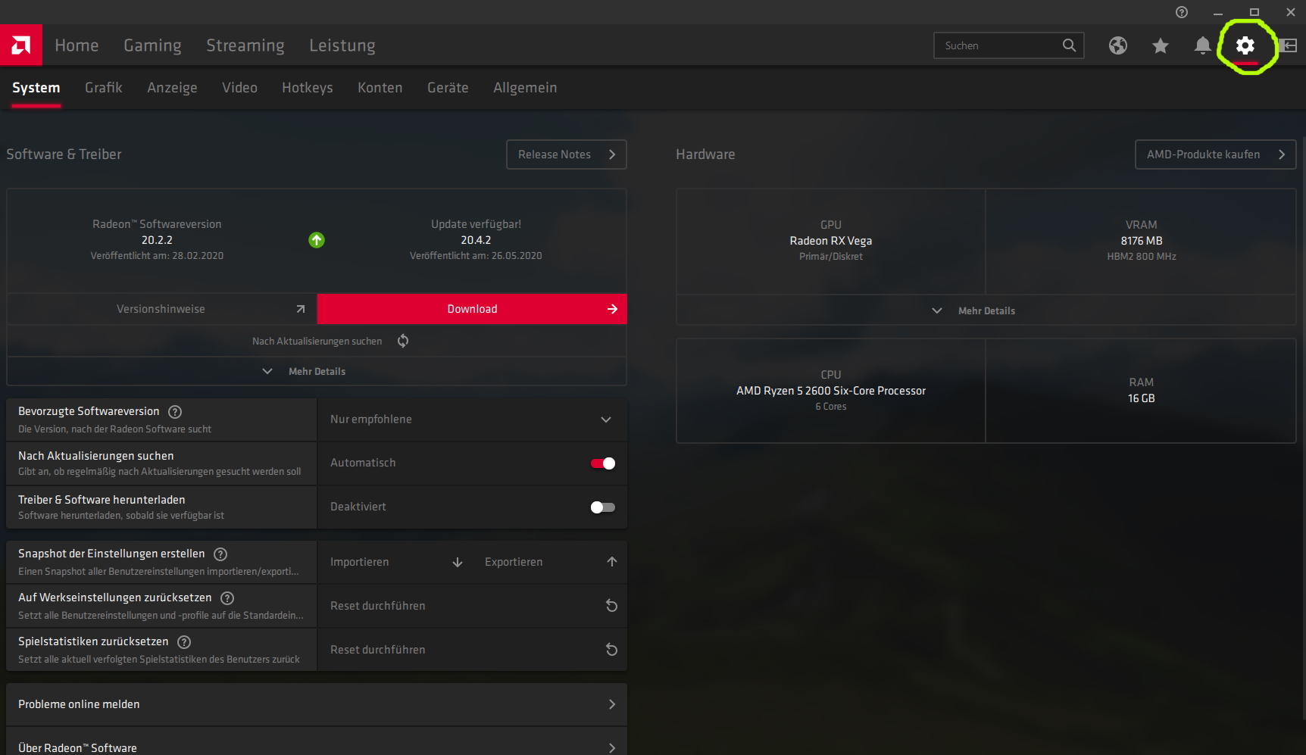
Task: Switch to the Video tab
Action: coord(239,88)
